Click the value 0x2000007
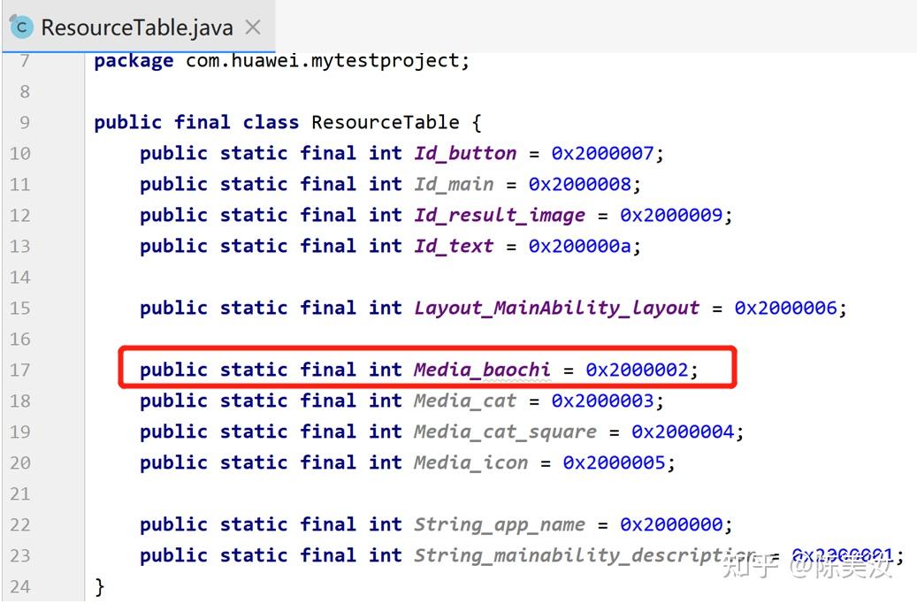 (x=602, y=154)
